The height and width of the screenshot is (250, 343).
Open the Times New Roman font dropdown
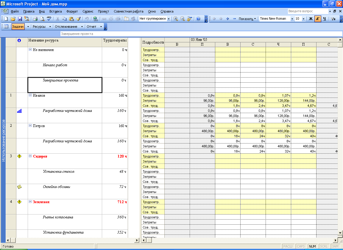pos(292,19)
